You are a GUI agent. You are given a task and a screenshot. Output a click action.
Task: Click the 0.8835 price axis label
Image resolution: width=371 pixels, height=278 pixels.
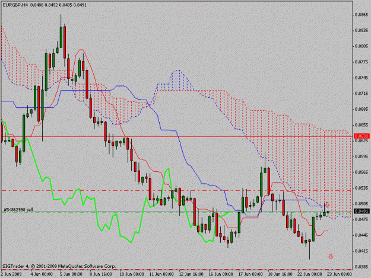coord(361,30)
